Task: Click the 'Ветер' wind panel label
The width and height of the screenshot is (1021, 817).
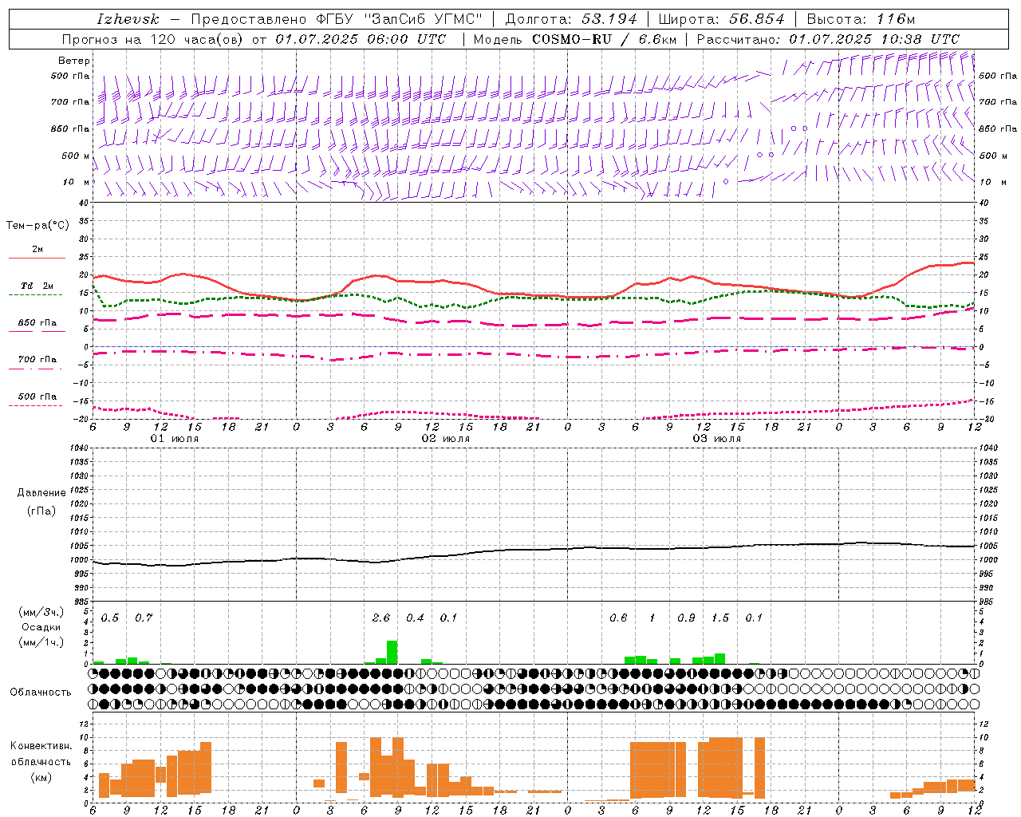Action: click(x=74, y=61)
